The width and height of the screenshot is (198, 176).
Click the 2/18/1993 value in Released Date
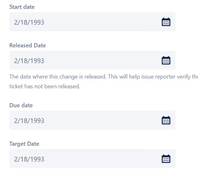pos(29,61)
